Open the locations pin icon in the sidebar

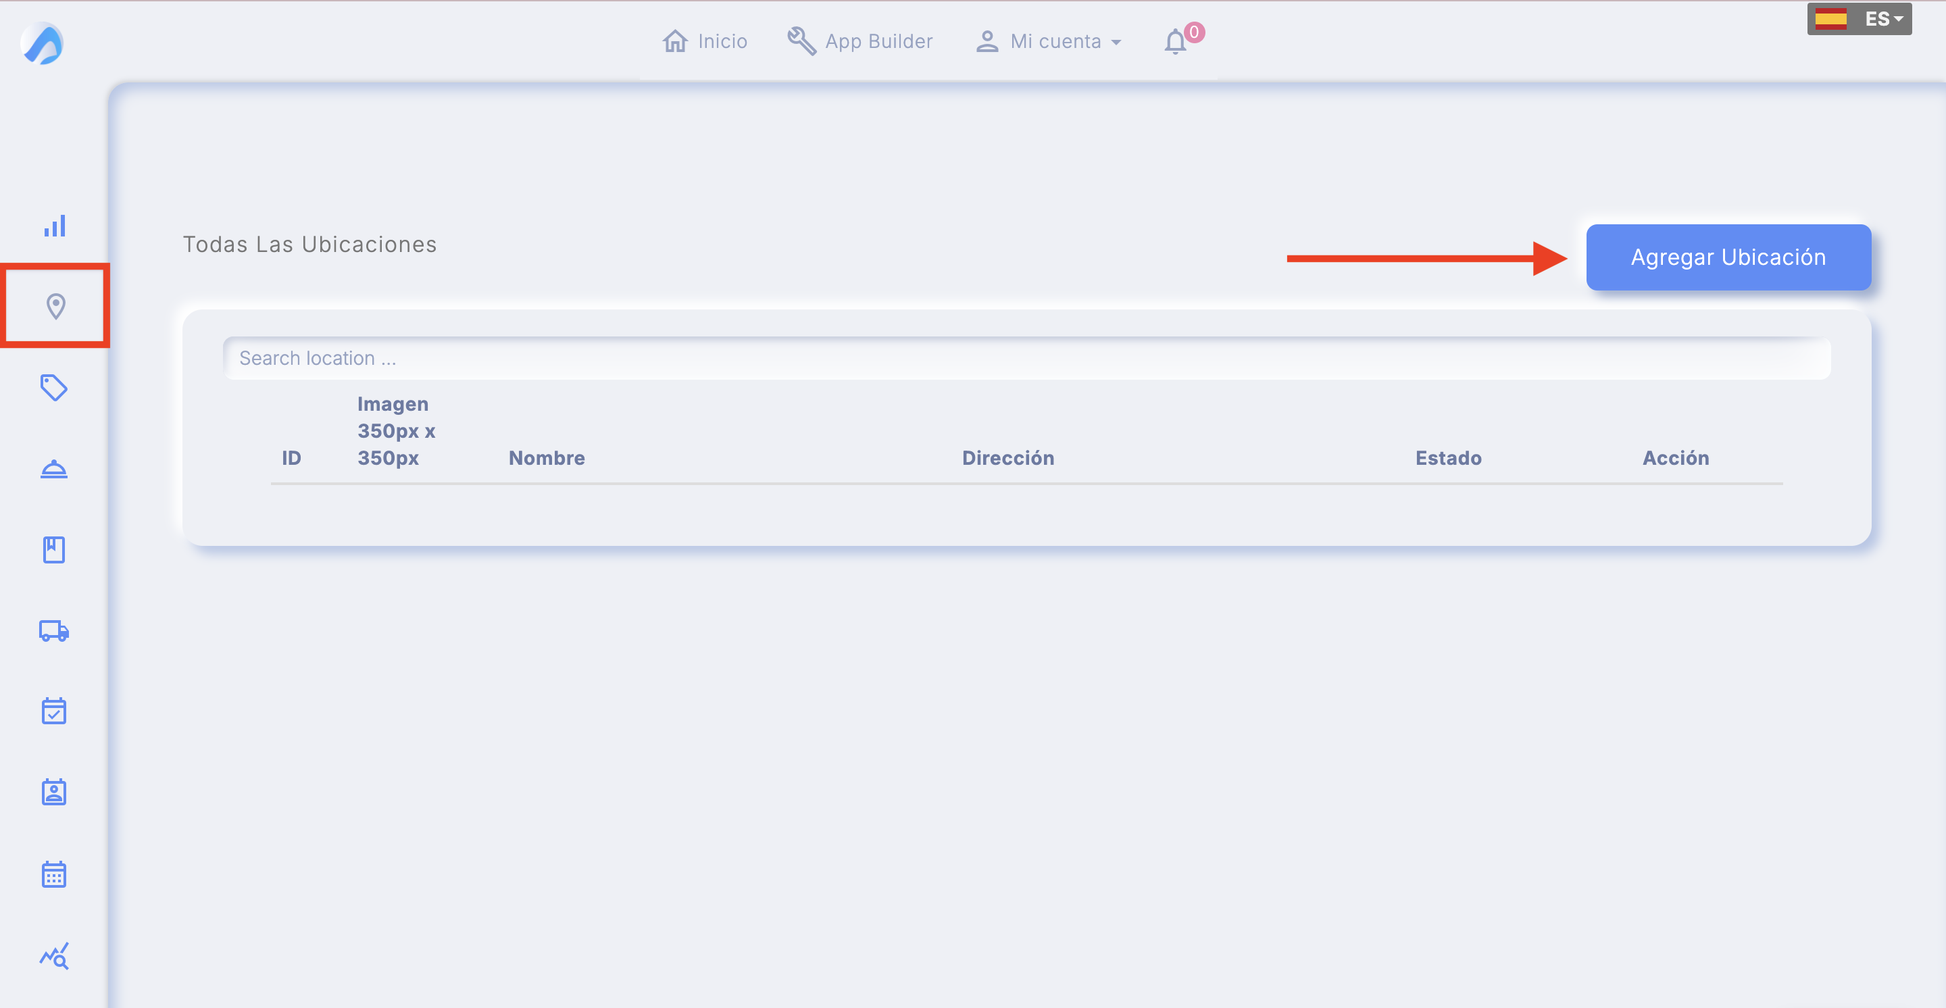(55, 306)
